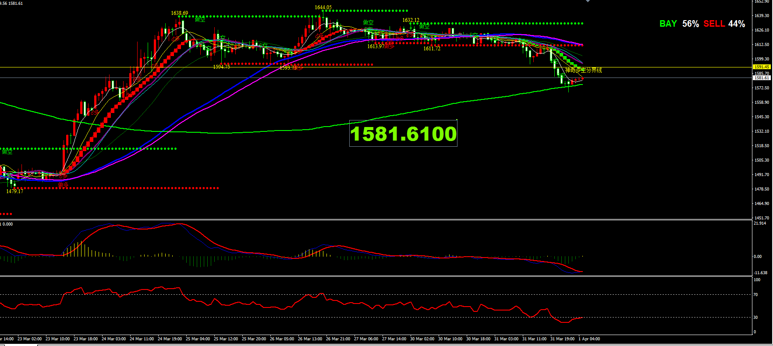Click the 25 Mar 20:00 time label

click(254, 339)
